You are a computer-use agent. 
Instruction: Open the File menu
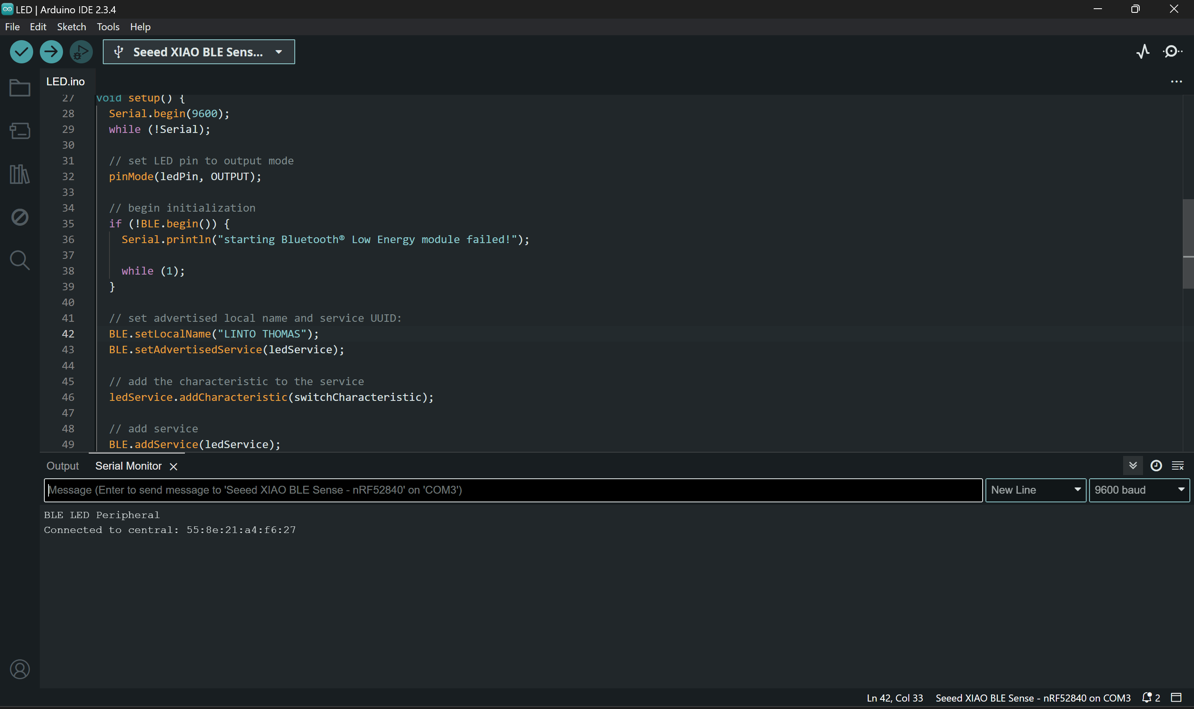coord(12,27)
